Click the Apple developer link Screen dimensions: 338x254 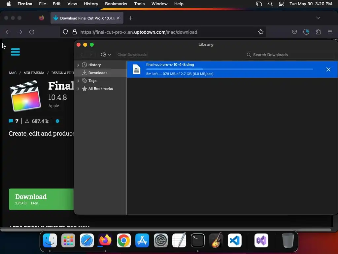(54, 106)
